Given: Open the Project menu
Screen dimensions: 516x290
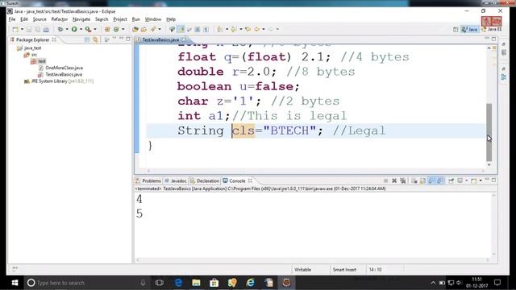Looking at the screenshot, I should tap(120, 19).
